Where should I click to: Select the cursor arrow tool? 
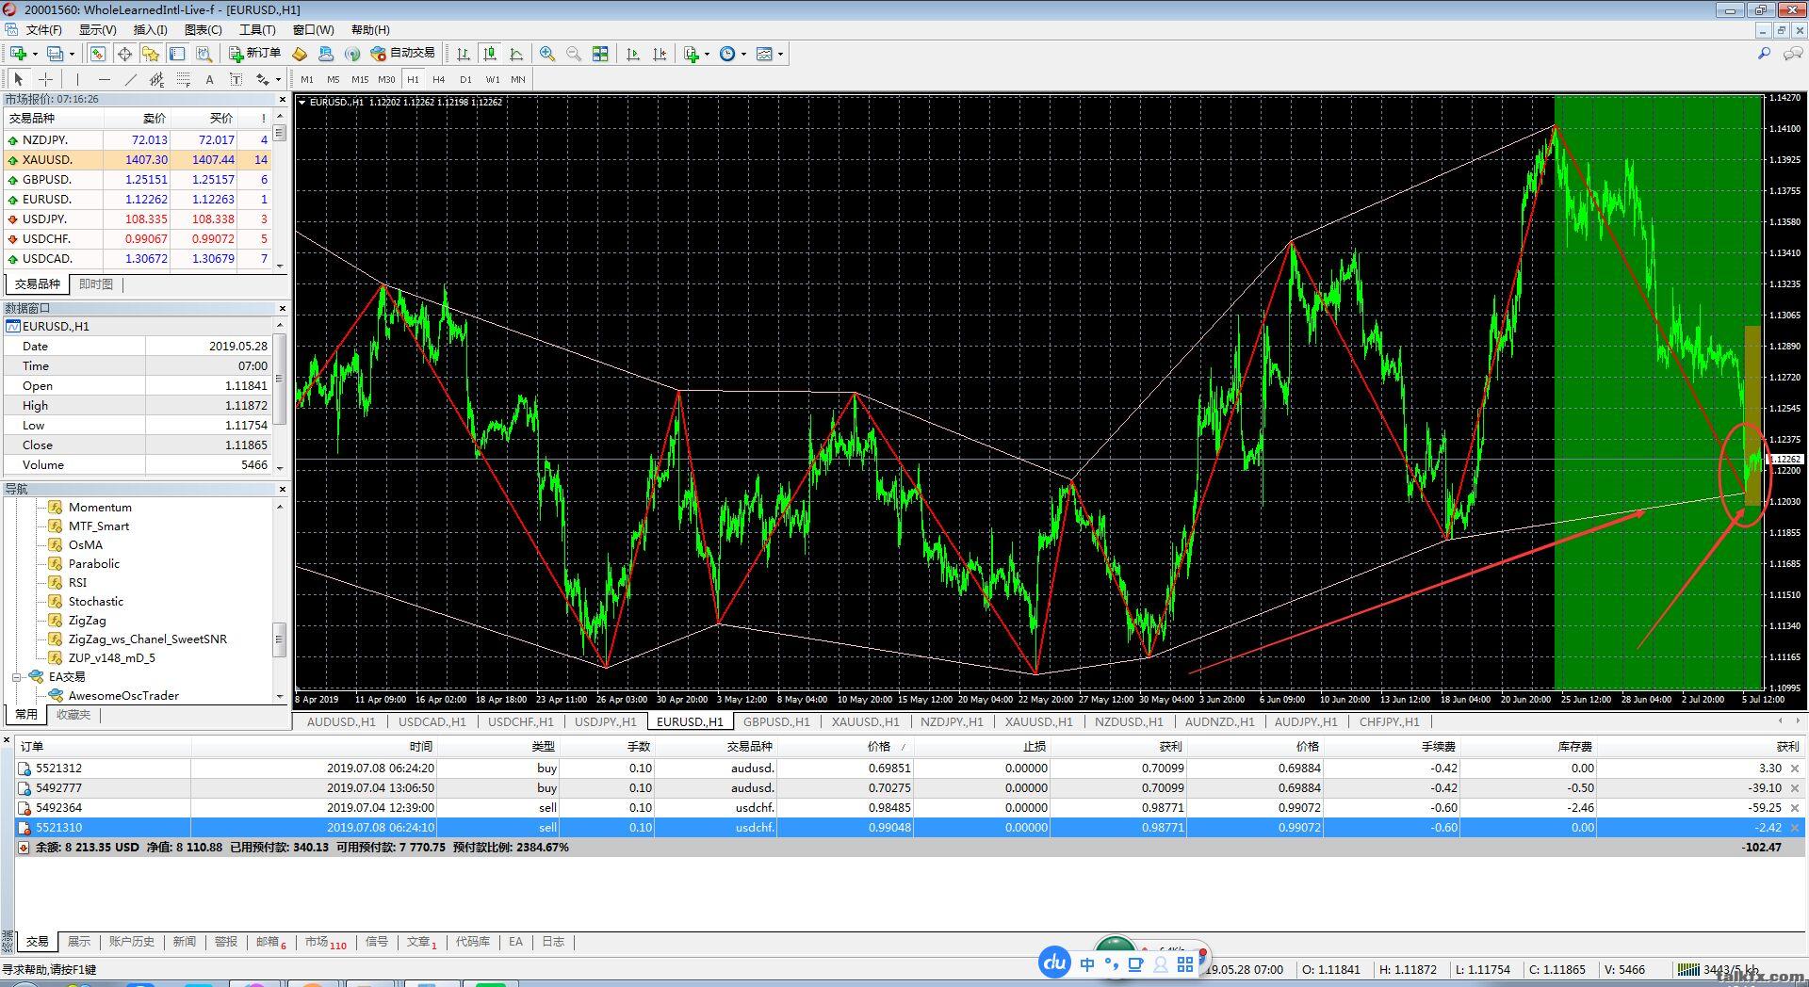click(18, 79)
